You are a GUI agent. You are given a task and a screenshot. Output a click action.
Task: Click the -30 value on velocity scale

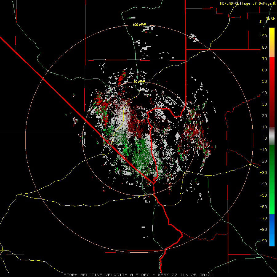pyautogui.click(x=263, y=173)
